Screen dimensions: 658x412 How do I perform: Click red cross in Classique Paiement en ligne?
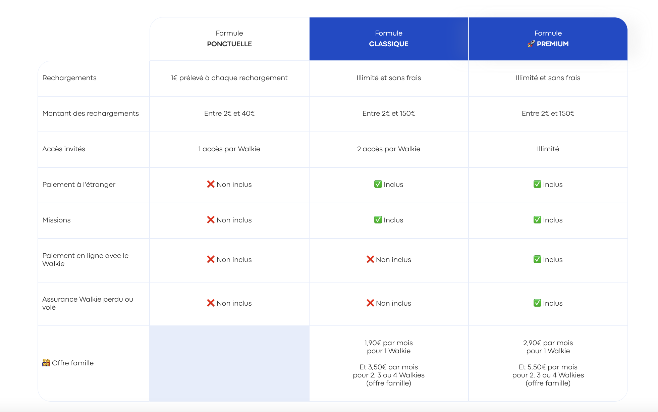point(370,259)
